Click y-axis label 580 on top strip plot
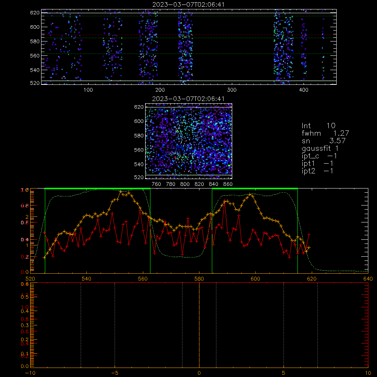This screenshot has height=377, width=377. coord(35,41)
